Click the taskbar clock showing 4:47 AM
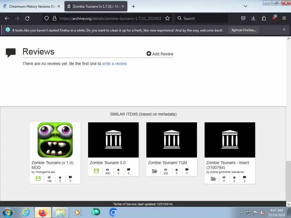Image resolution: width=291 pixels, height=218 pixels. (x=277, y=212)
